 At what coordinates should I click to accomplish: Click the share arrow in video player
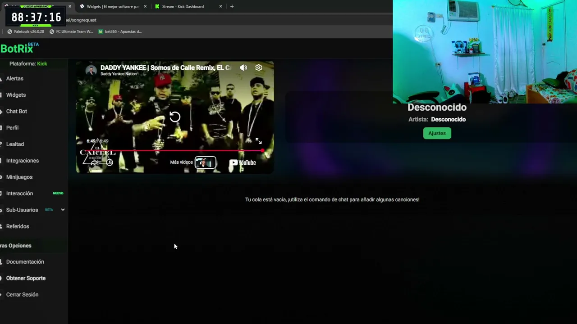coord(94,162)
